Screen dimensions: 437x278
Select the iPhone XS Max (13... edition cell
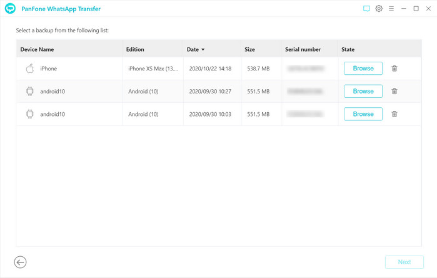[x=153, y=69]
